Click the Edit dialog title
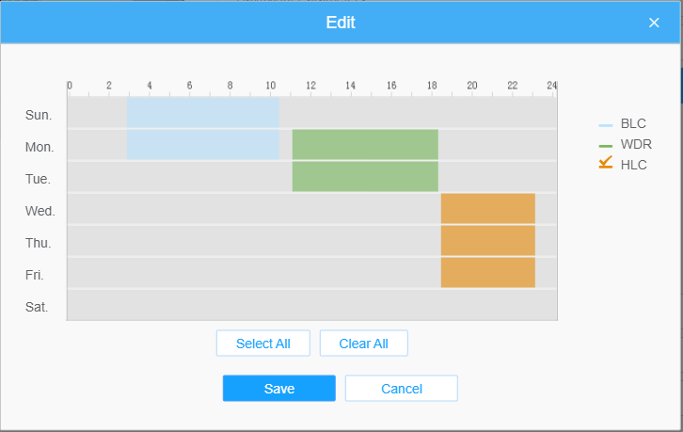Viewport: 683px width, 432px height. [341, 23]
